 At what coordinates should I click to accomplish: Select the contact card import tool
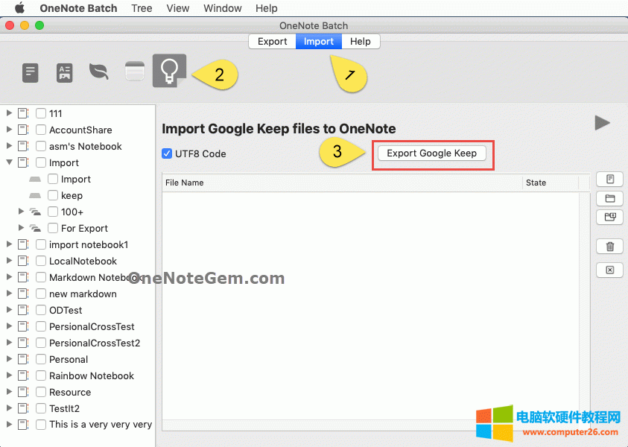tap(64, 72)
